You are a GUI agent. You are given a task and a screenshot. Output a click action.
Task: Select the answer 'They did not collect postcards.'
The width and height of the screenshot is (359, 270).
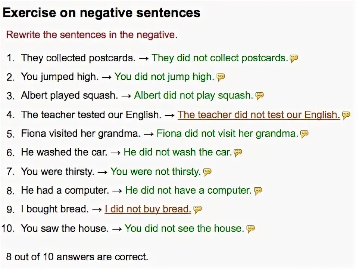pos(219,58)
